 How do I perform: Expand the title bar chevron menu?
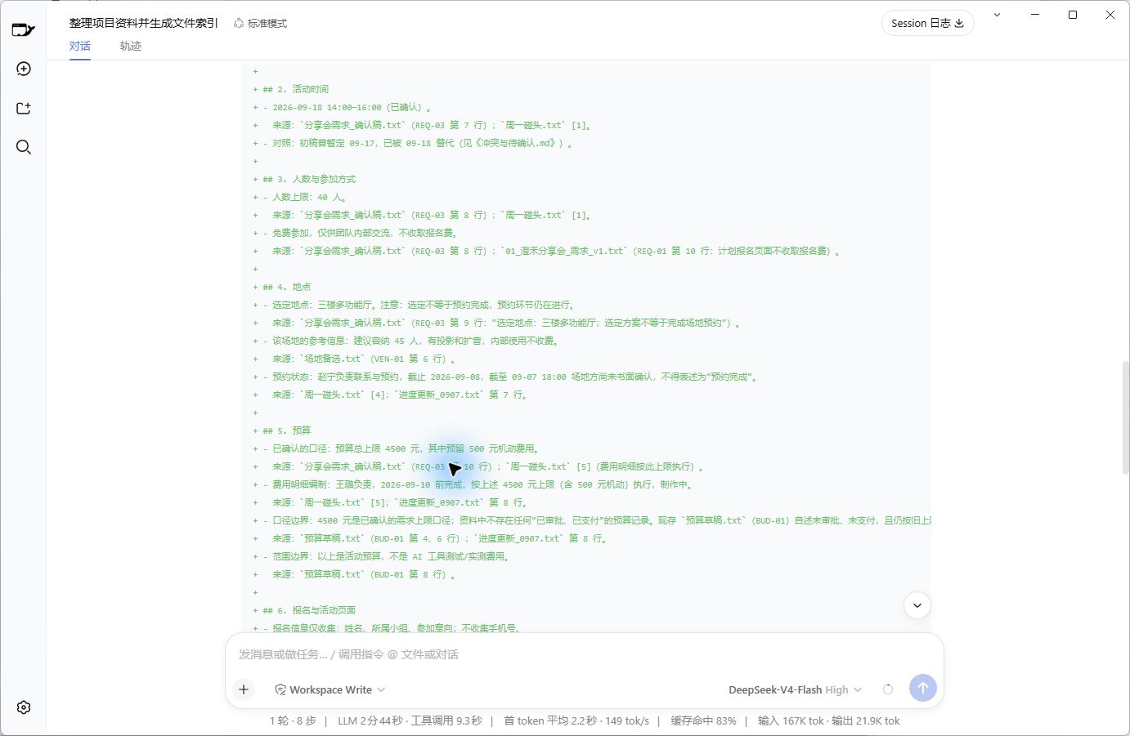997,15
